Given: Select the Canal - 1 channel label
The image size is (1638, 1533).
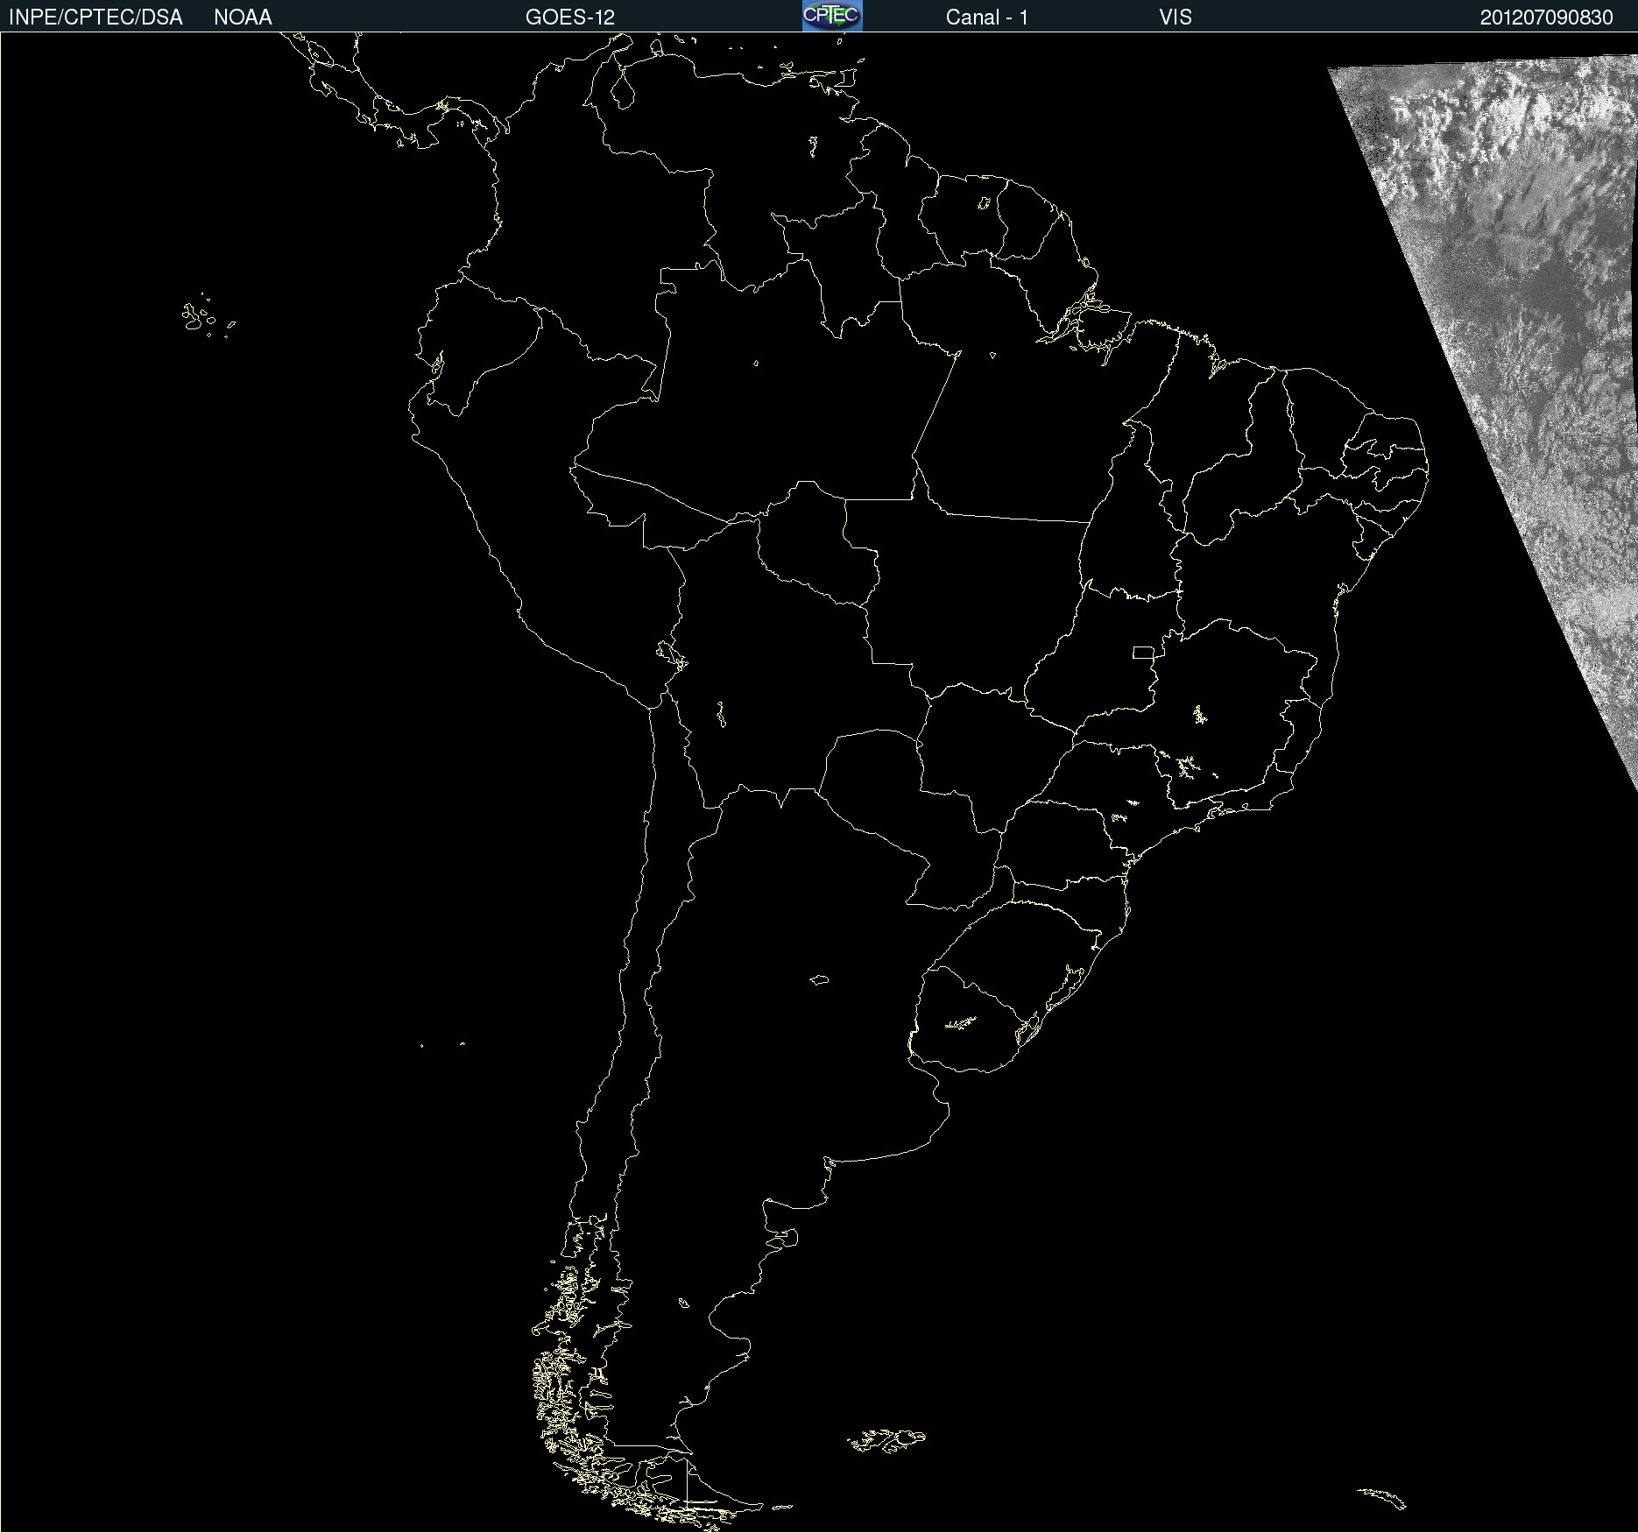Looking at the screenshot, I should tap(987, 18).
